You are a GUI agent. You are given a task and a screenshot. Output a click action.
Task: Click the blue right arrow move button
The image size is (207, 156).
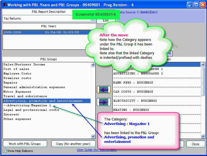(x=104, y=102)
